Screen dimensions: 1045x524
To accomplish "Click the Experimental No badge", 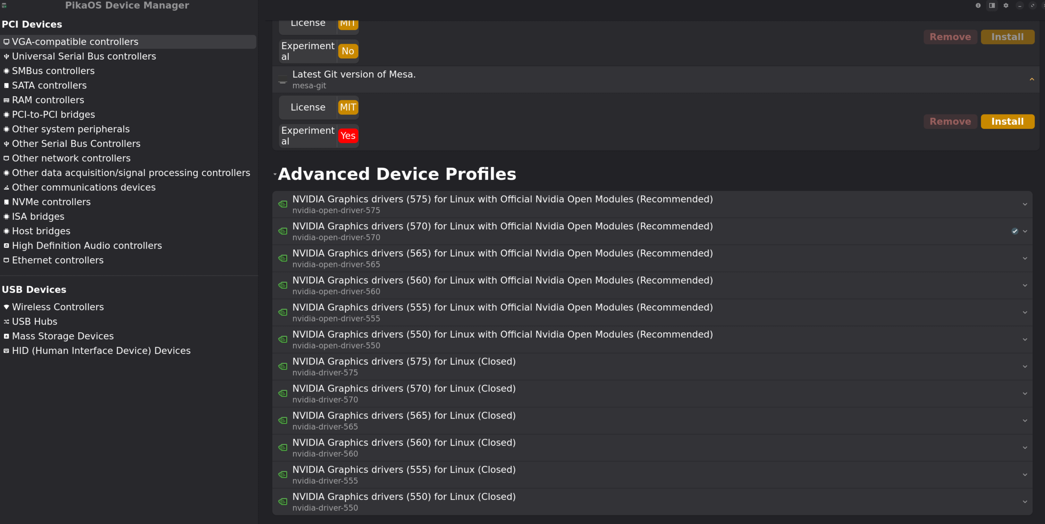I will click(x=348, y=51).
